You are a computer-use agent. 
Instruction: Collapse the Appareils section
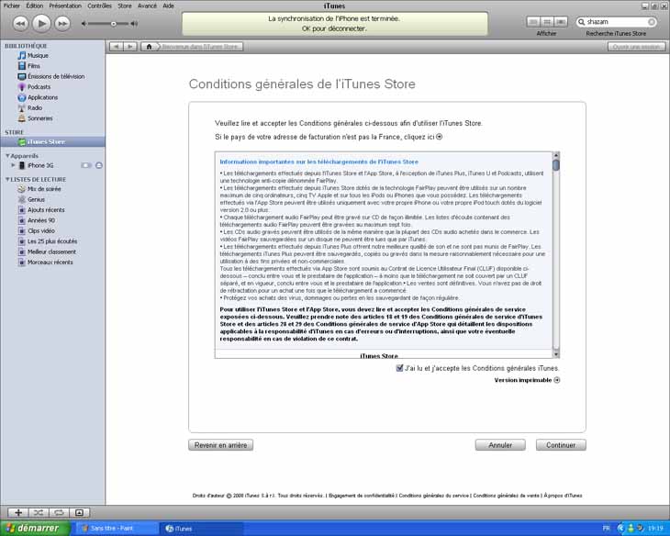coord(7,156)
